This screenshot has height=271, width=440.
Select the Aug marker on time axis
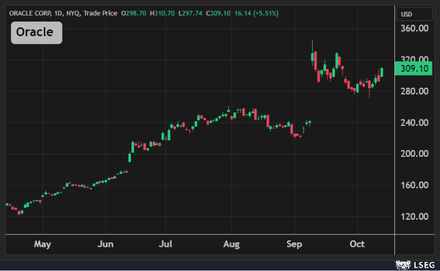(x=232, y=244)
